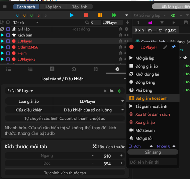190x179 pixels.
Task: Open the numbered list panel tab icon
Action: pyautogui.click(x=30, y=69)
